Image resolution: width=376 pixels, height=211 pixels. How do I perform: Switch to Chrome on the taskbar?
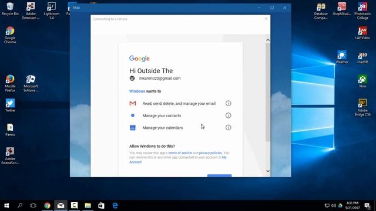(47, 206)
